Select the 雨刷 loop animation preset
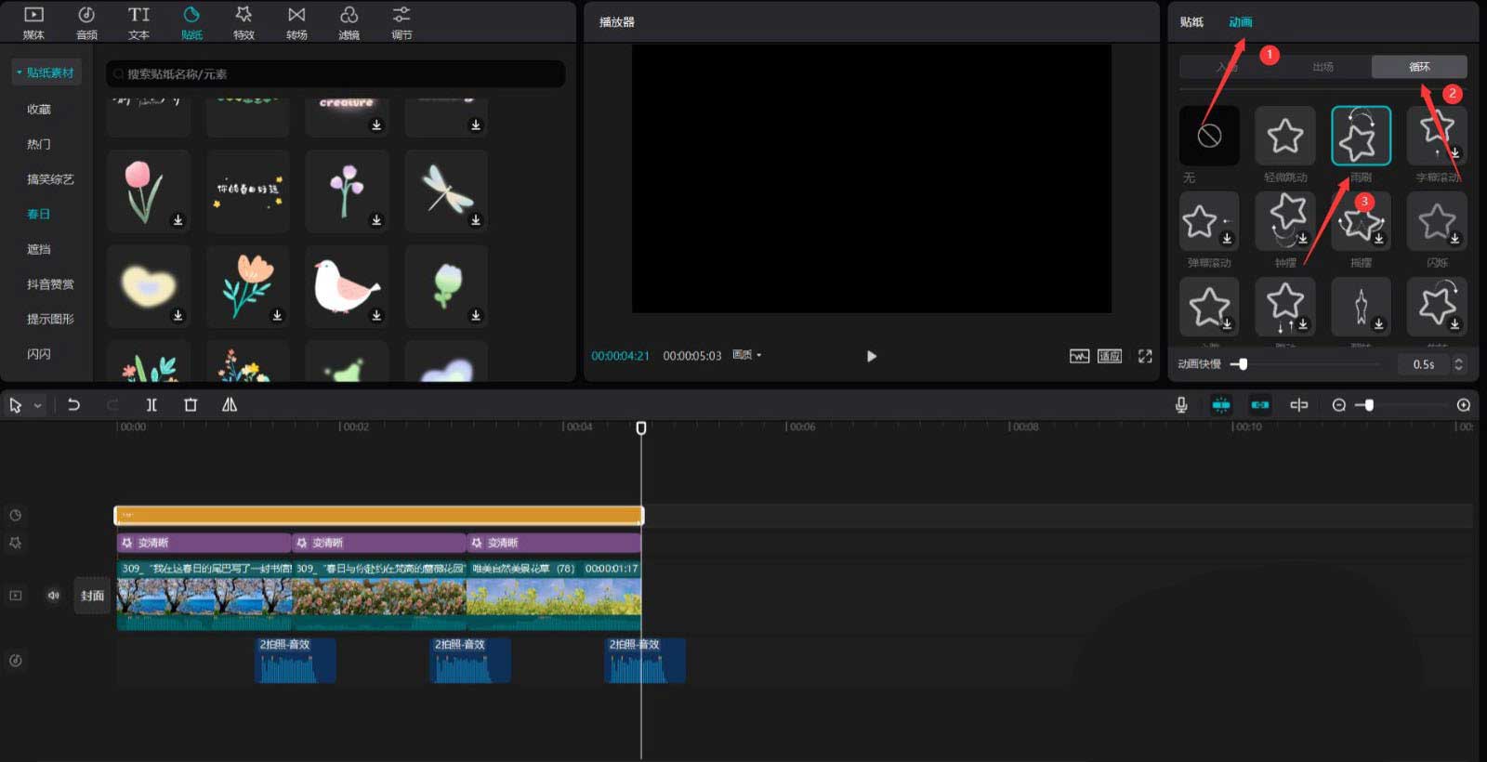Viewport: 1487px width, 762px height. [x=1361, y=137]
